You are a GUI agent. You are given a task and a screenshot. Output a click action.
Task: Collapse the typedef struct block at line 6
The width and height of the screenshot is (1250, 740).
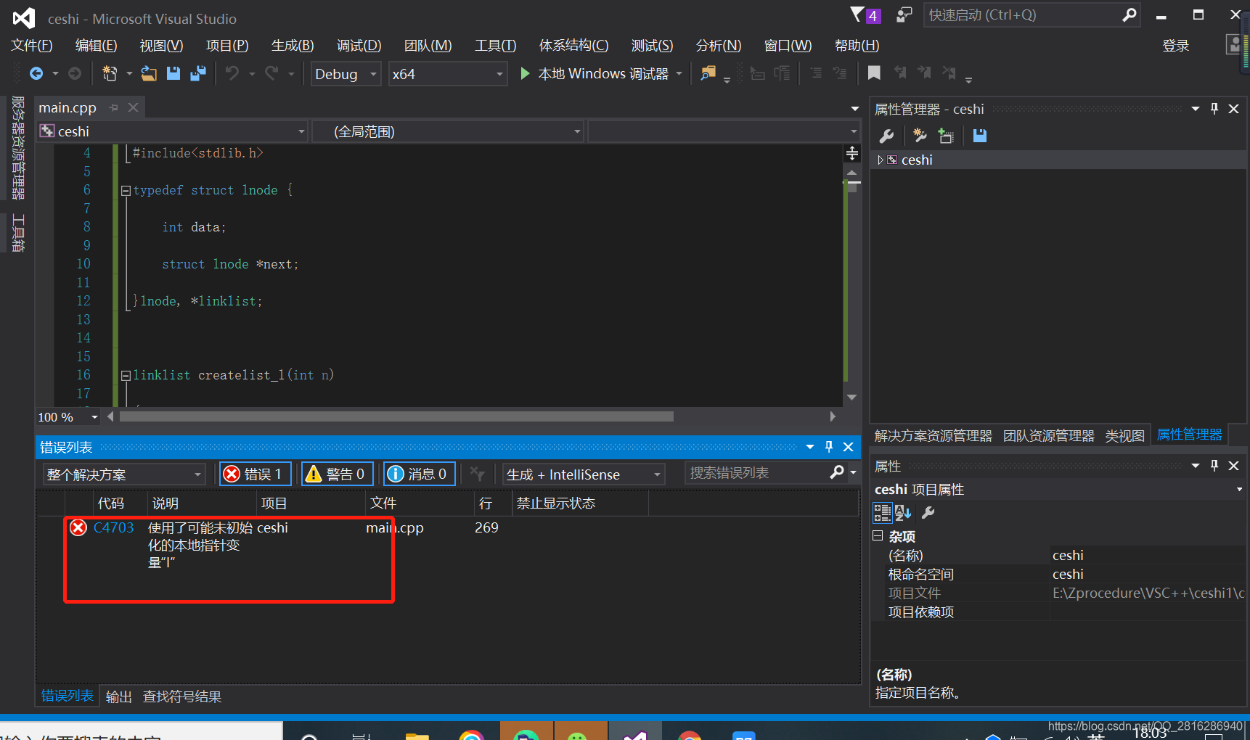point(126,191)
